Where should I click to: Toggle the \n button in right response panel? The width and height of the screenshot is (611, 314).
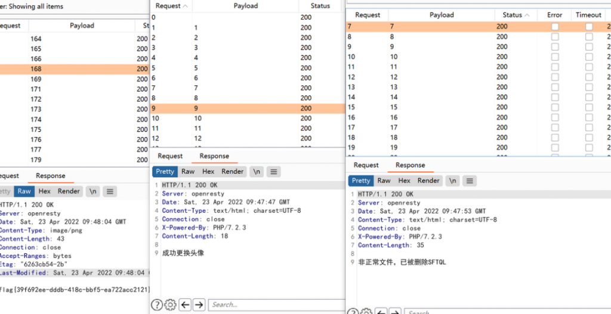point(453,181)
